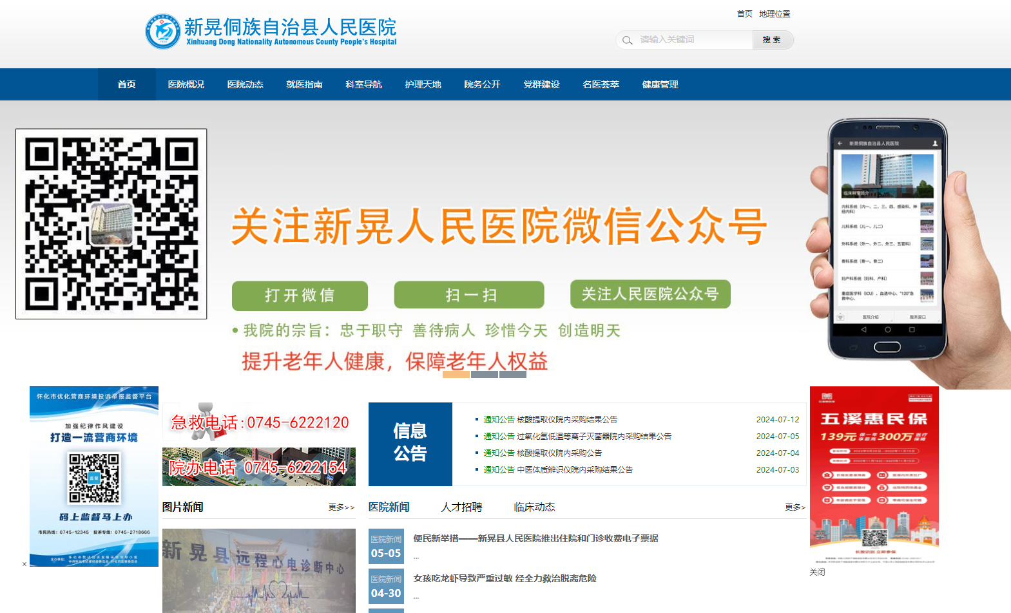This screenshot has width=1011, height=613.
Task: Open the 健康管理 navigation menu
Action: click(660, 84)
